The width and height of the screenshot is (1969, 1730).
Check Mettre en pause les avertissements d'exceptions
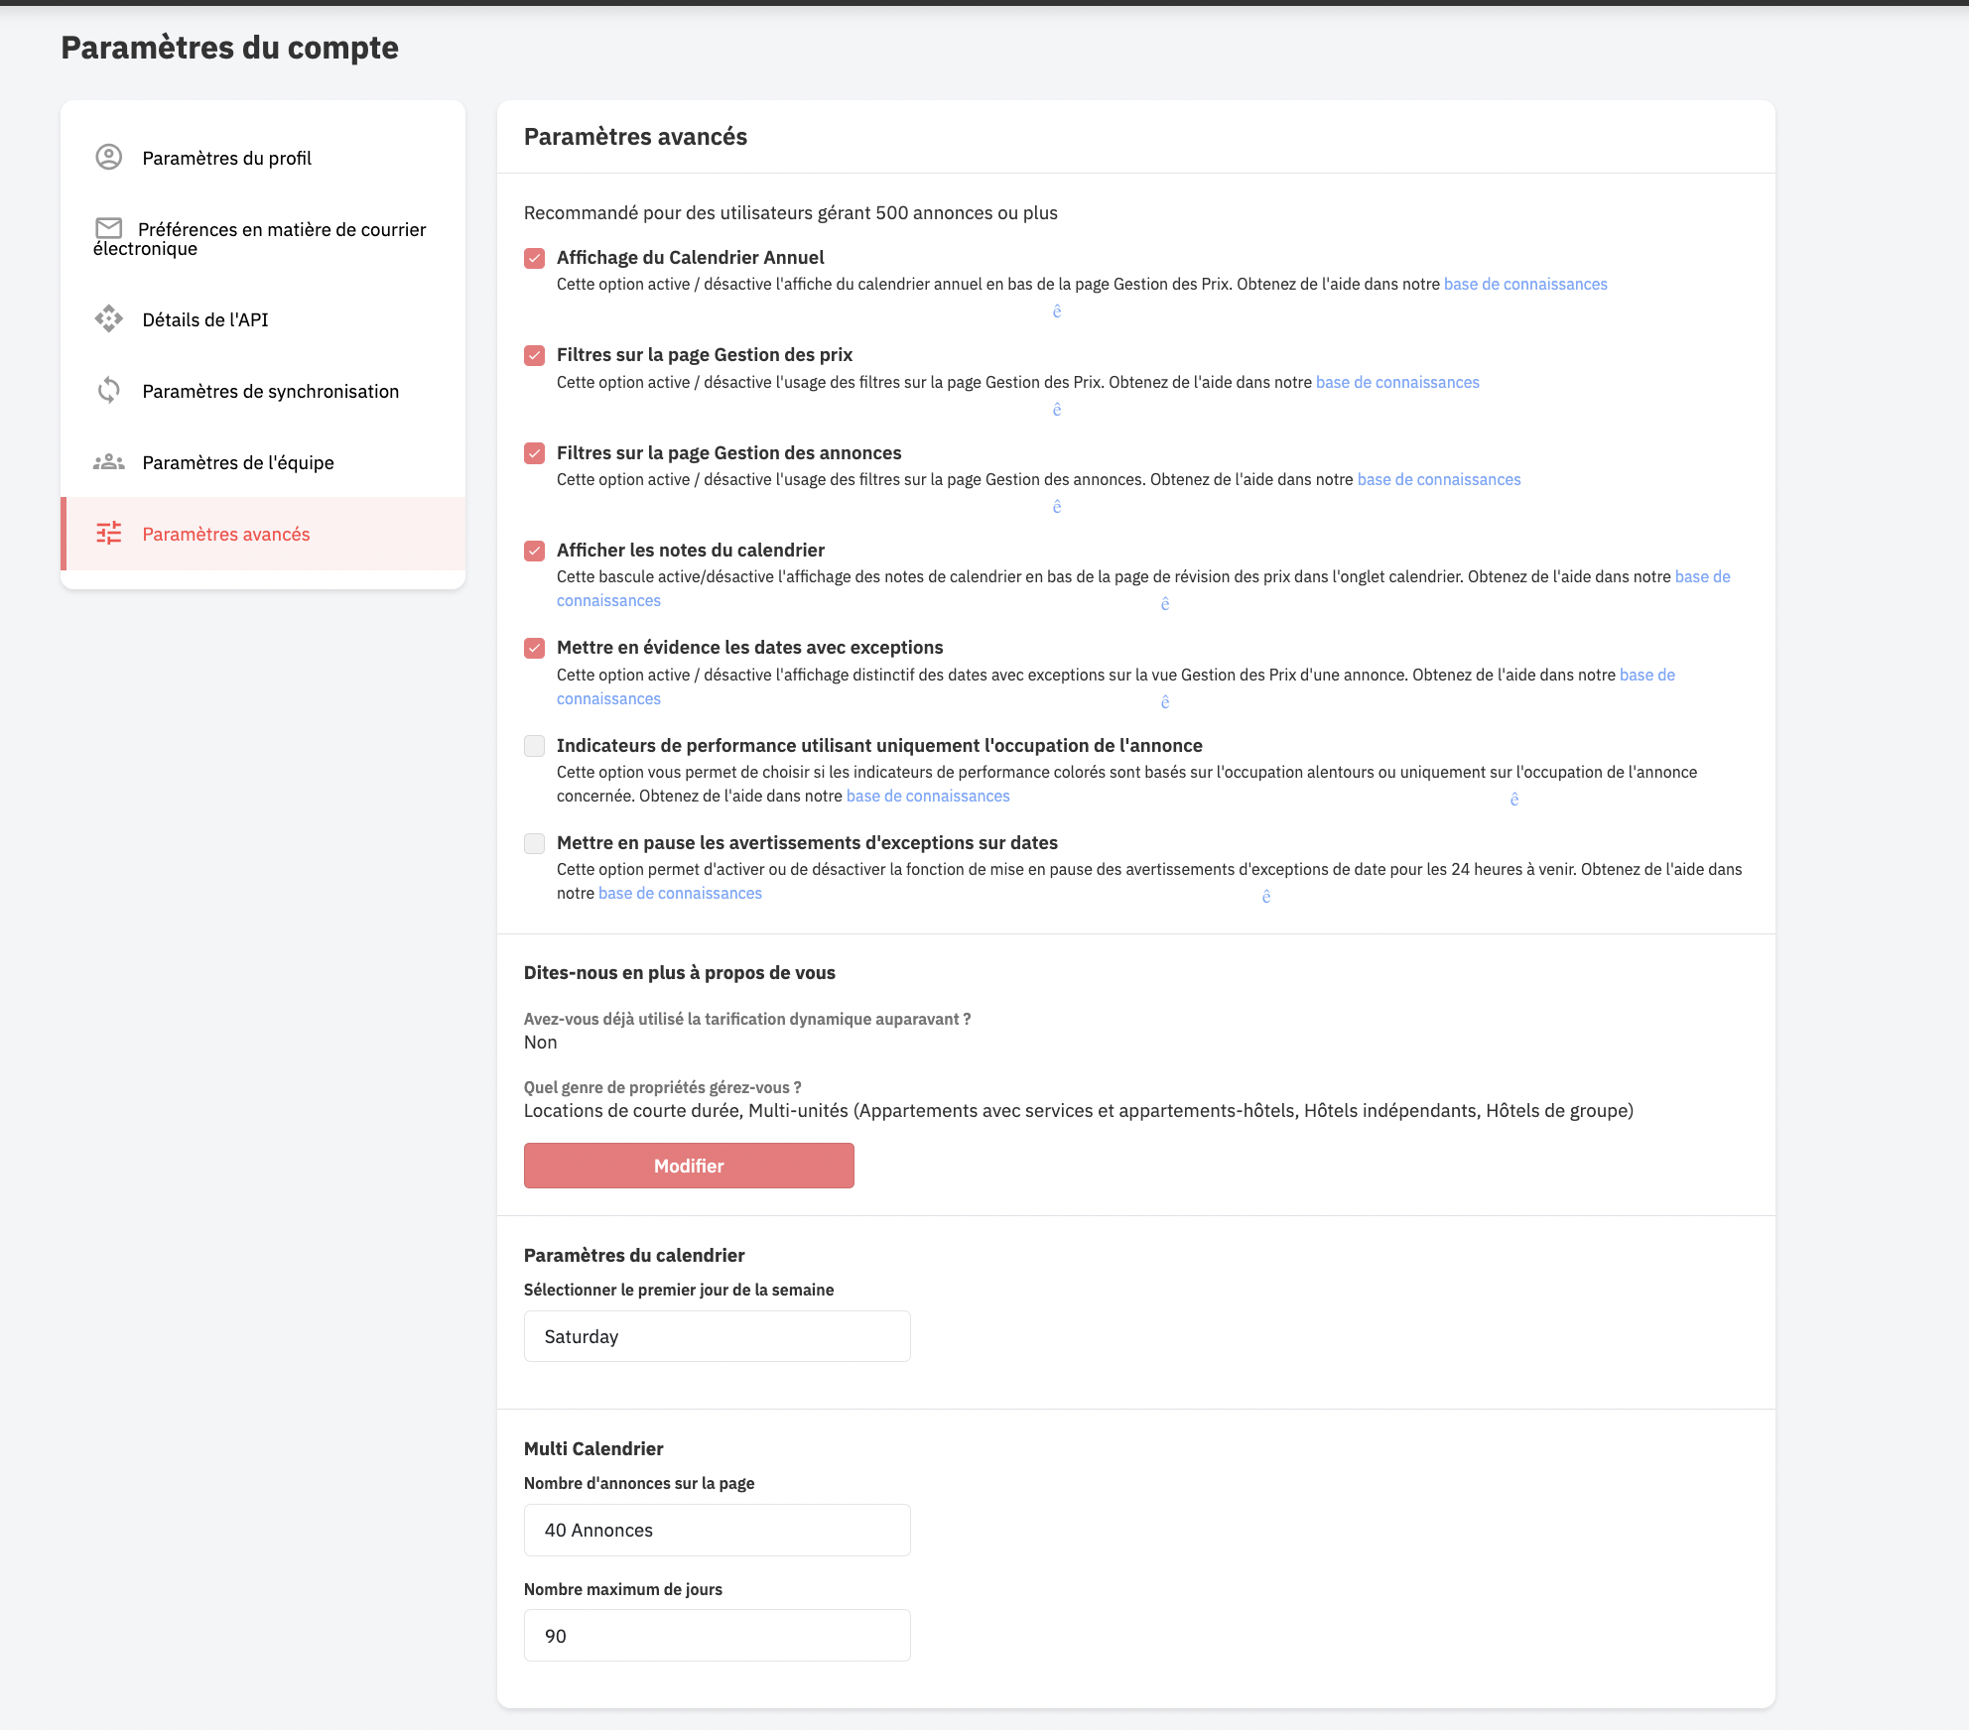(x=535, y=843)
